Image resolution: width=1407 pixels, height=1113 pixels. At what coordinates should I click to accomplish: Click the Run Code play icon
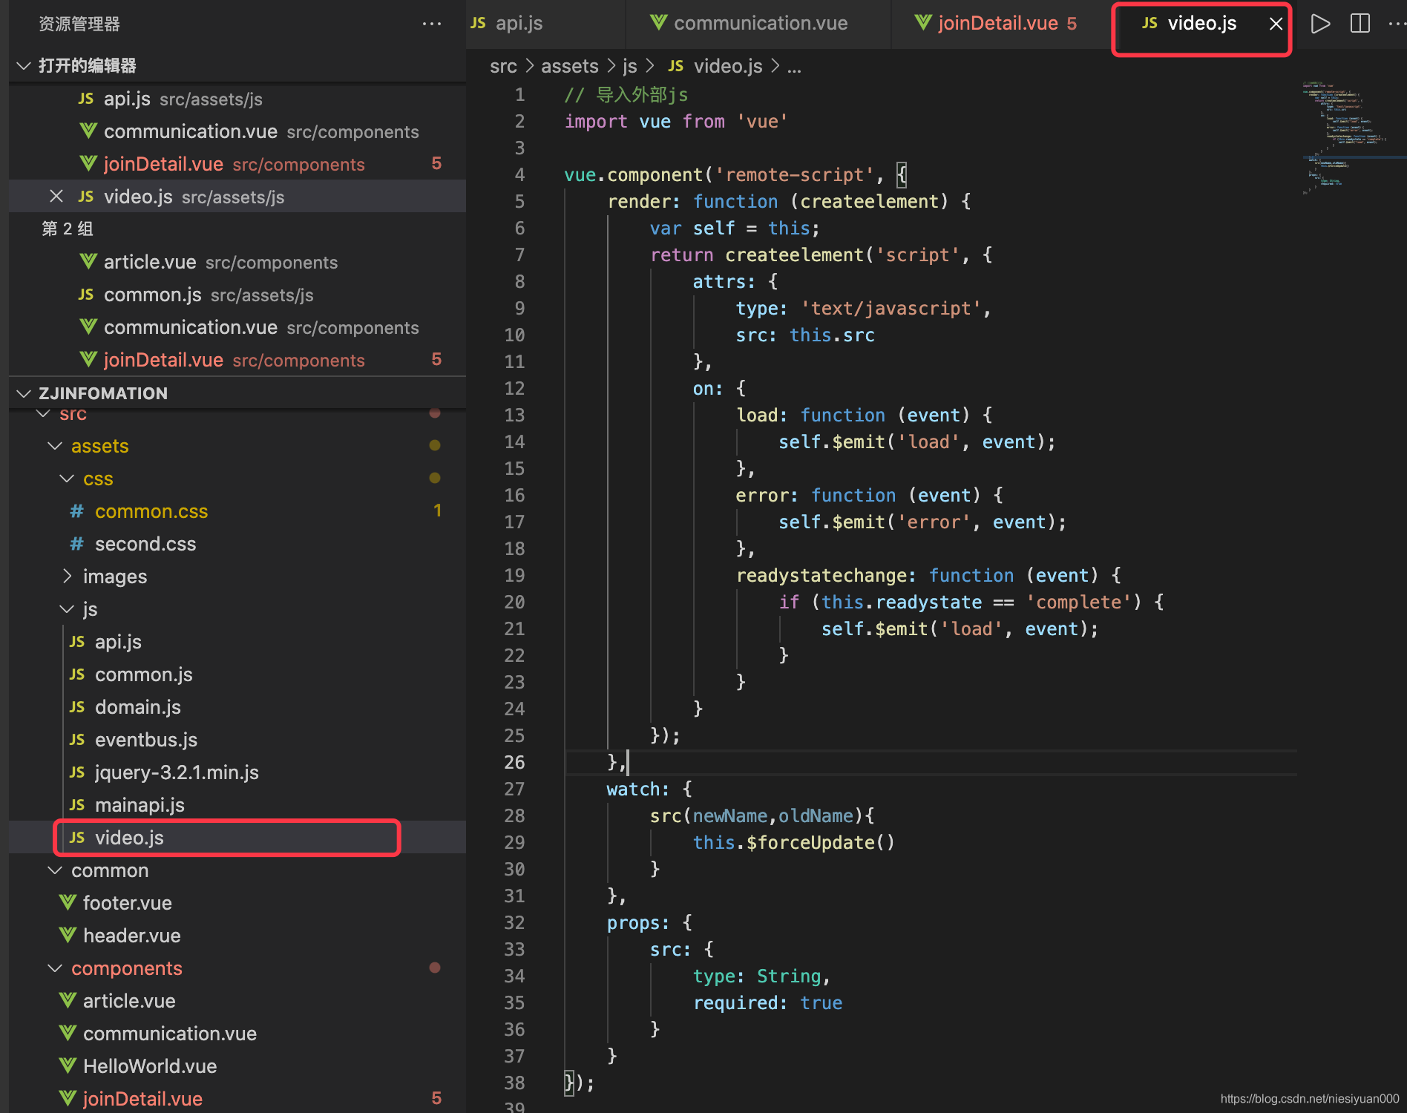1320,24
